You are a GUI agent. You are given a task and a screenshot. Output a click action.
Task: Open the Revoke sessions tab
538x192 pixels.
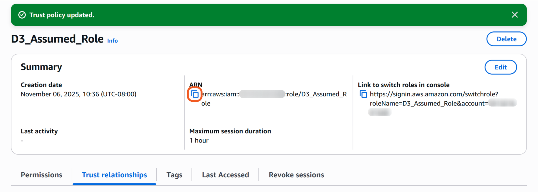tap(296, 175)
